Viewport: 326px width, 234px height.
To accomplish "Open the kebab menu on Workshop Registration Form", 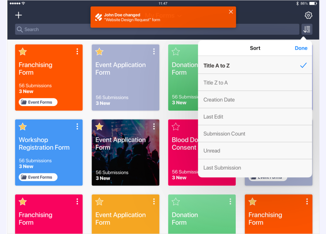I will (77, 127).
